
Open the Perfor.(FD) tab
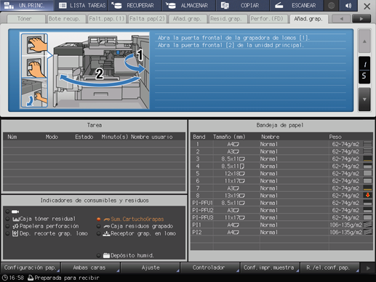268,19
